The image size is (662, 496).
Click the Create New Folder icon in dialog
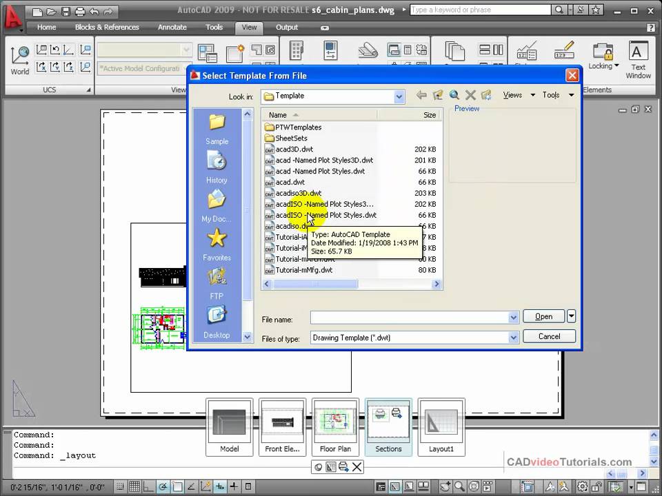click(x=486, y=95)
